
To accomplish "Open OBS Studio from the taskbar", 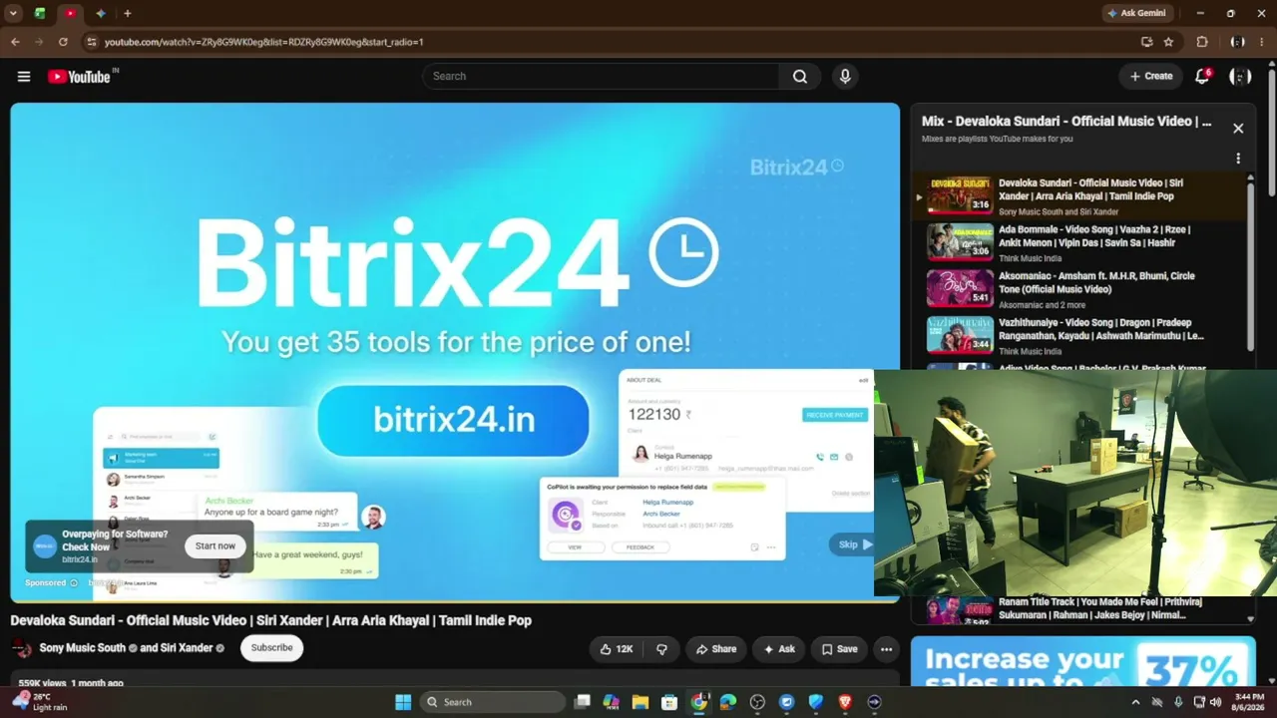I will (757, 702).
